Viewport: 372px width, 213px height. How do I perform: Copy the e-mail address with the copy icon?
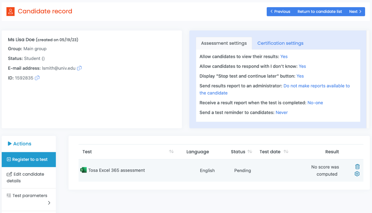[79, 68]
